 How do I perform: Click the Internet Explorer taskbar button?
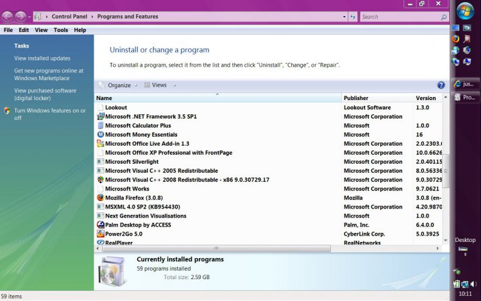coord(466,84)
